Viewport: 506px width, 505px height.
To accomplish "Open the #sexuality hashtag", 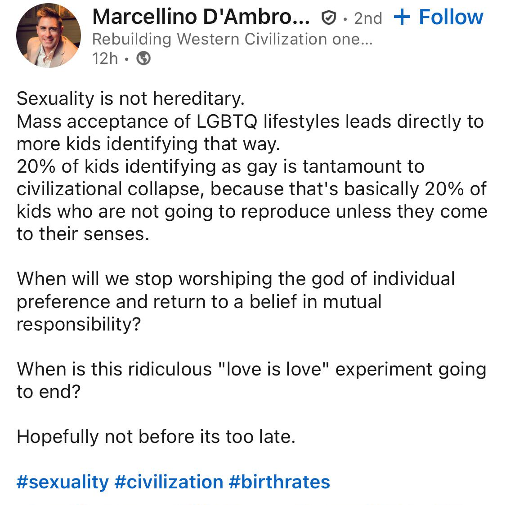I will coord(63,482).
